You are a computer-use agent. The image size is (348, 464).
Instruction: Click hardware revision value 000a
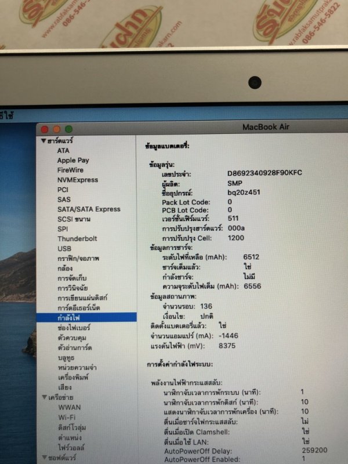(x=236, y=228)
